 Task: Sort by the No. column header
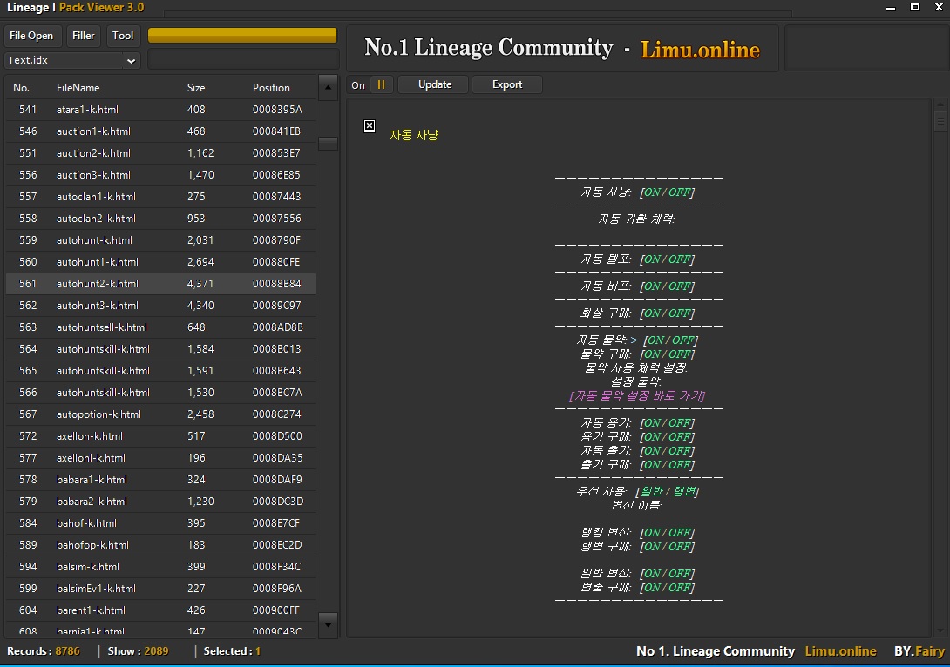pyautogui.click(x=21, y=88)
